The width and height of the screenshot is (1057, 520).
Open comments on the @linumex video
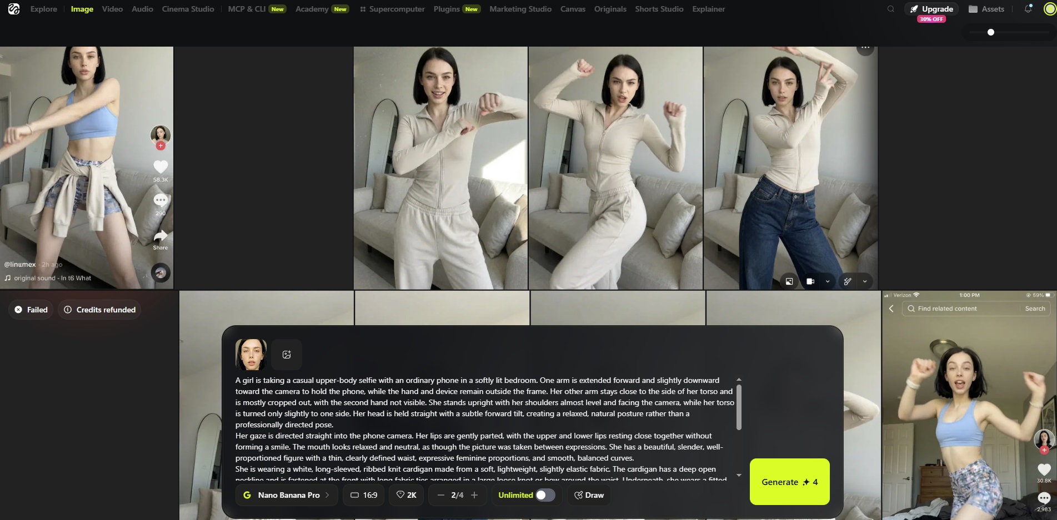161,200
